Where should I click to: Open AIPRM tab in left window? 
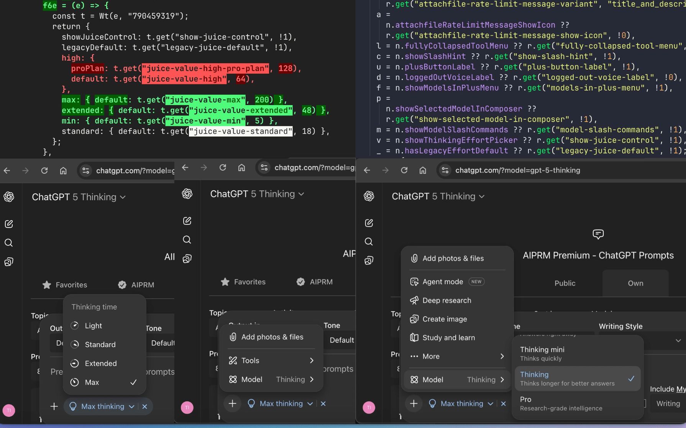point(136,285)
